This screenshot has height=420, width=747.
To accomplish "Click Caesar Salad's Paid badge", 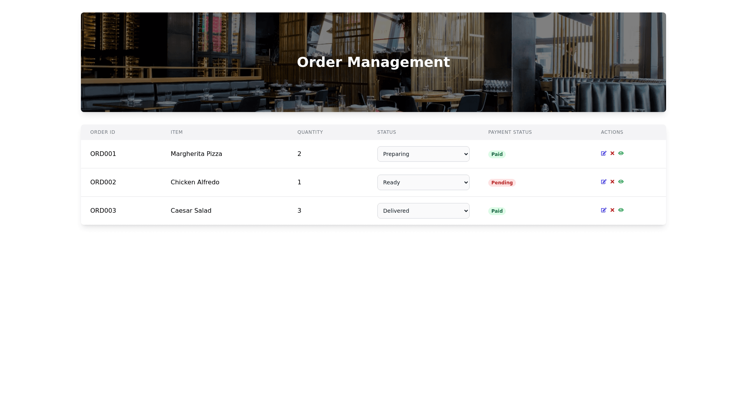I will click(497, 211).
